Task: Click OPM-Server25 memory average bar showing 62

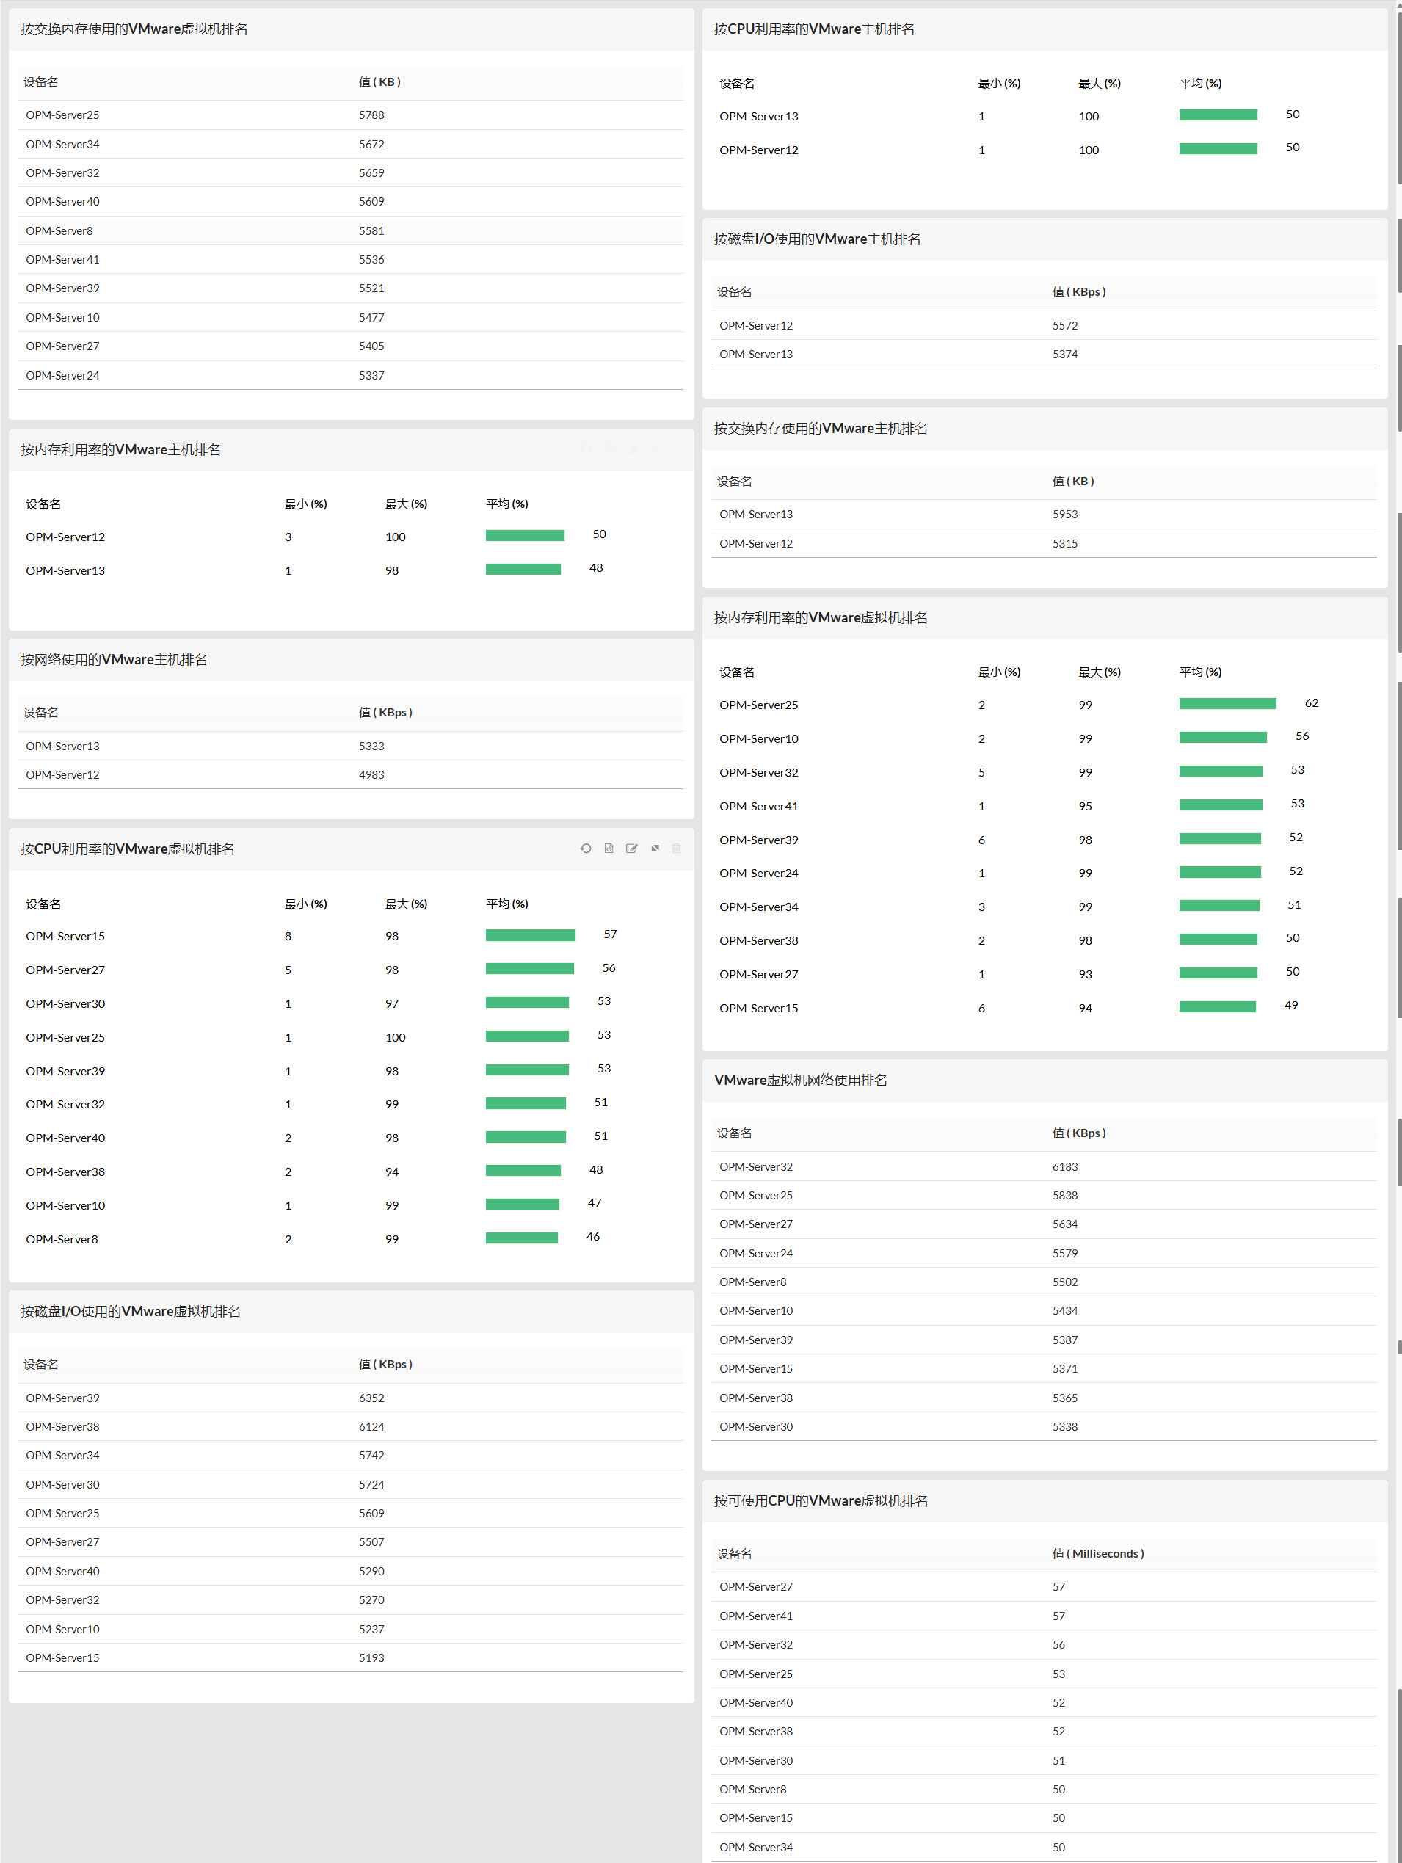Action: (1228, 703)
